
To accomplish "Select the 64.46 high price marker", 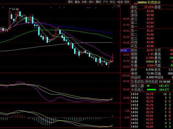I will [x=14, y=9].
